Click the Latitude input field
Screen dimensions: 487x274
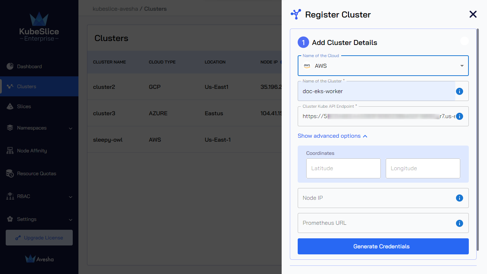pyautogui.click(x=343, y=168)
